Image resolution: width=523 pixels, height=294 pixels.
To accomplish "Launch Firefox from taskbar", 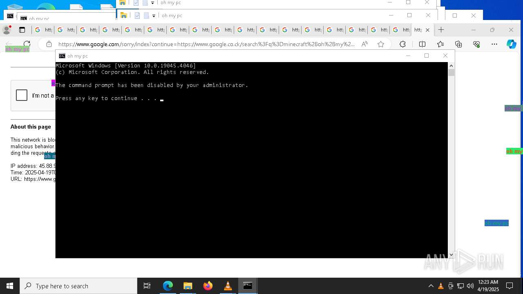I will [208, 286].
